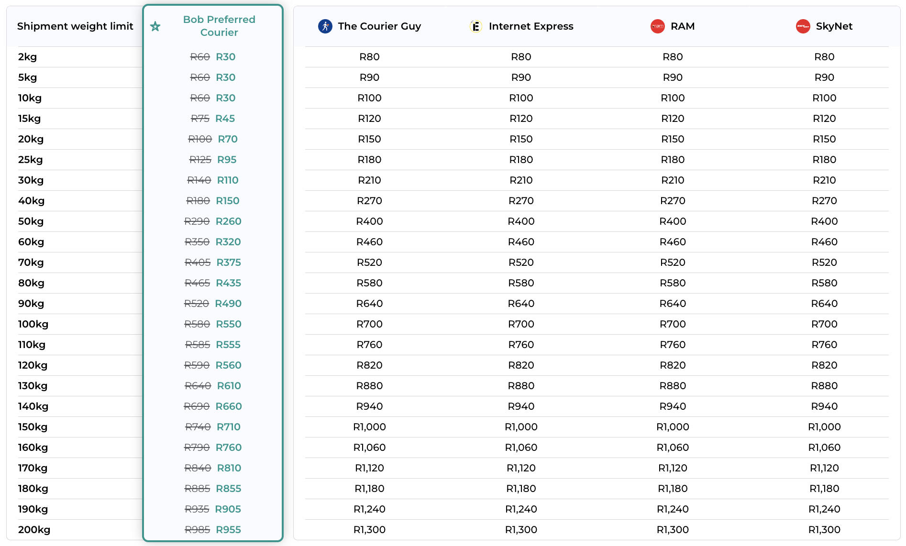Select the 170kg weight row label
The height and width of the screenshot is (546, 906).
pos(33,468)
